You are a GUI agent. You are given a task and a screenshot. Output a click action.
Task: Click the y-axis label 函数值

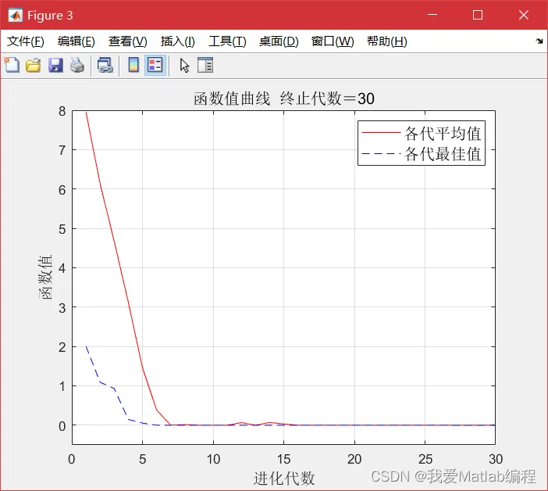tap(45, 278)
